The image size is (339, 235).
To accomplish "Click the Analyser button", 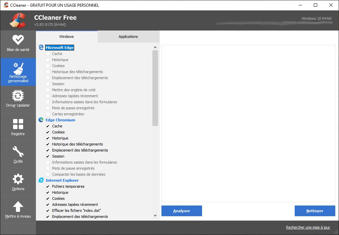I will click(182, 211).
